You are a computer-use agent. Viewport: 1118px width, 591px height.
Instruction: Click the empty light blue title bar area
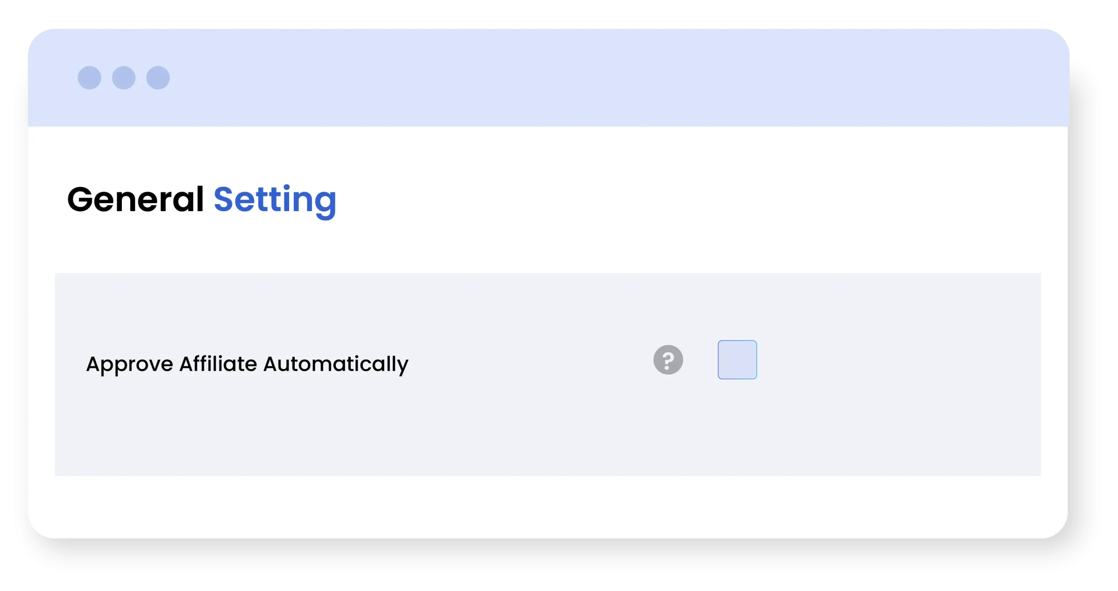(x=568, y=78)
